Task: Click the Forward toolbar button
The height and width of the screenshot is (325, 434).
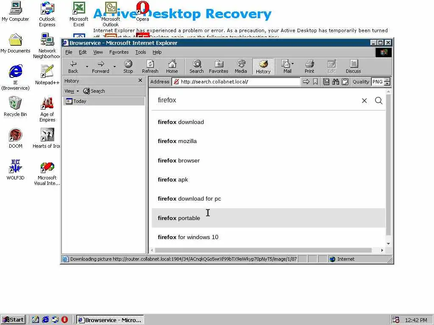Action: (100, 66)
